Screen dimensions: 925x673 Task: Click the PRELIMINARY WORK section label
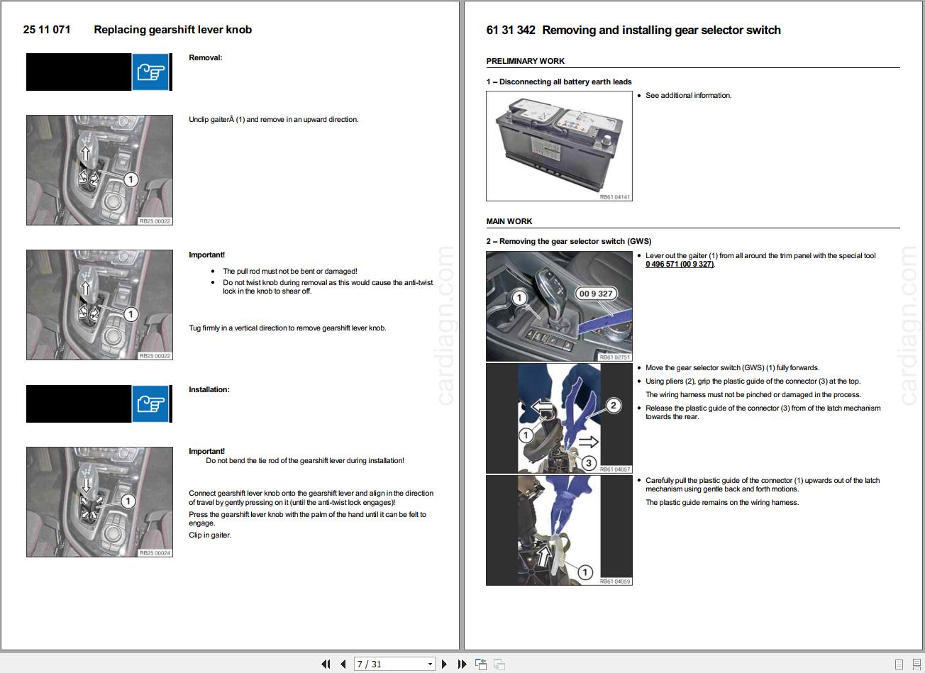tap(525, 61)
